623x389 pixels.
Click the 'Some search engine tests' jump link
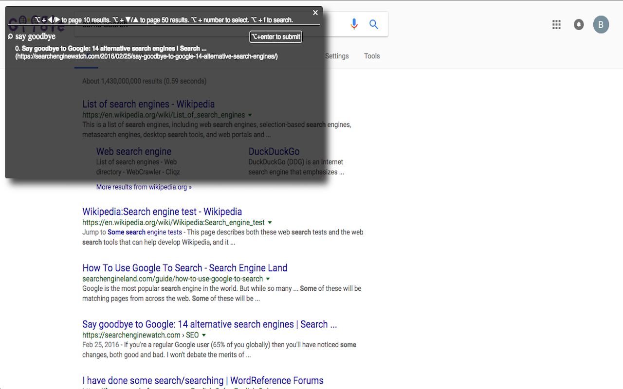pyautogui.click(x=145, y=232)
